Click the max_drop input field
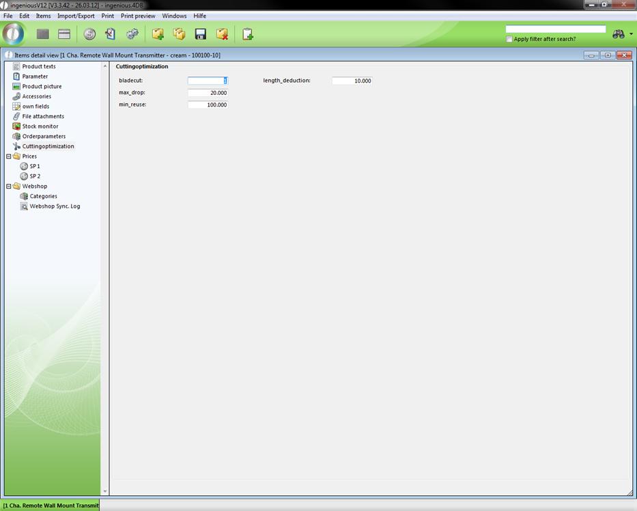Image resolution: width=637 pixels, height=511 pixels. click(x=208, y=93)
